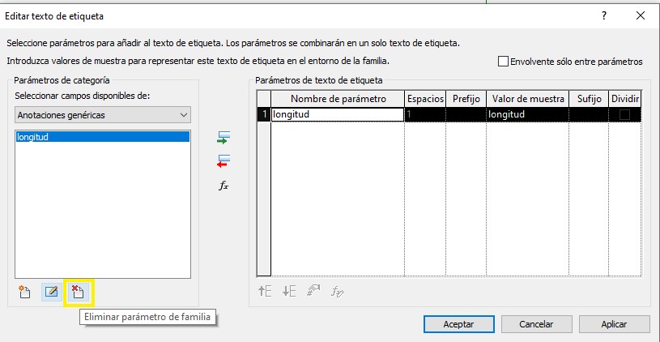This screenshot has height=342, width=660.
Task: Move parameter up with the up-arrow icon
Action: tap(265, 292)
